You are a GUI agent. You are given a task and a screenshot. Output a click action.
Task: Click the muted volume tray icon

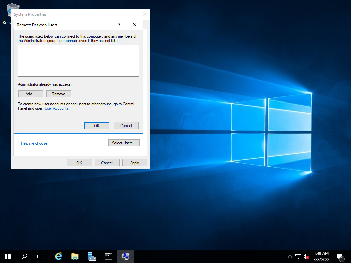coord(306,257)
